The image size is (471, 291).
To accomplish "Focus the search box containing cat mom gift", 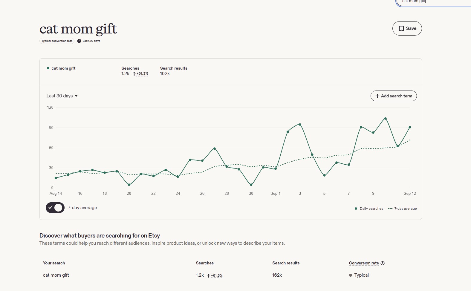I will 433,2.
